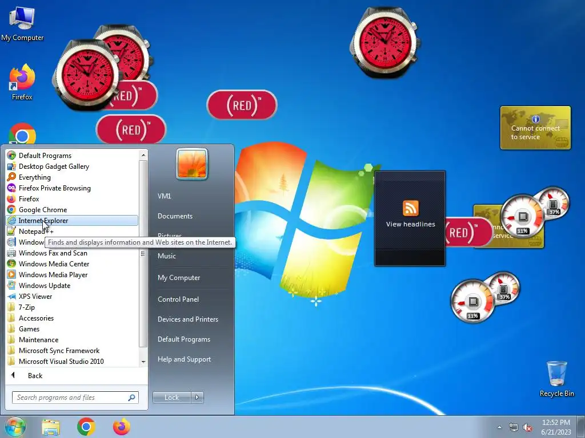Image resolution: width=585 pixels, height=438 pixels.
Task: Open network status tray icon
Action: pos(514,428)
